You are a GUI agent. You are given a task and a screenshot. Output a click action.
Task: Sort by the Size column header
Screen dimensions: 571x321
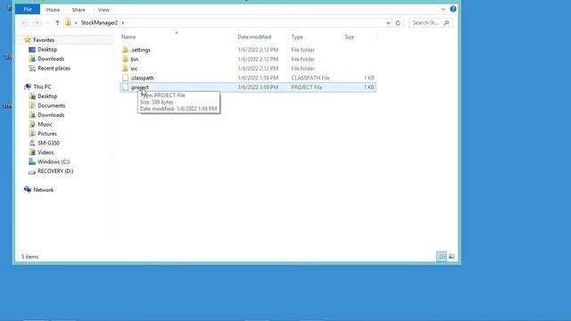point(349,37)
